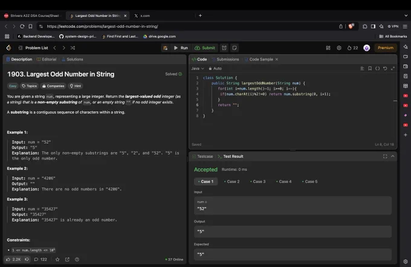Reload the browser page
Viewport: 411px width, 267px height.
(22, 27)
